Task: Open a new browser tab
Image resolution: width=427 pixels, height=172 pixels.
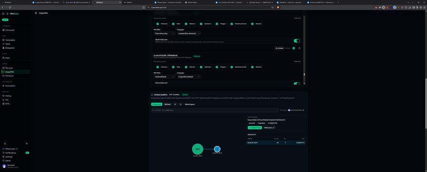Action: pyautogui.click(x=338, y=2)
